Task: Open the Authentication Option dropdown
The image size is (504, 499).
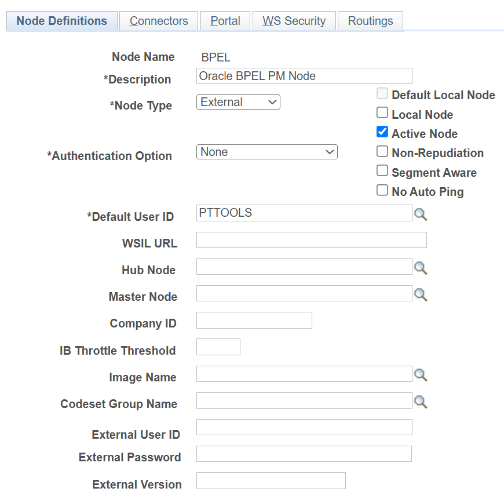Action: pos(266,152)
